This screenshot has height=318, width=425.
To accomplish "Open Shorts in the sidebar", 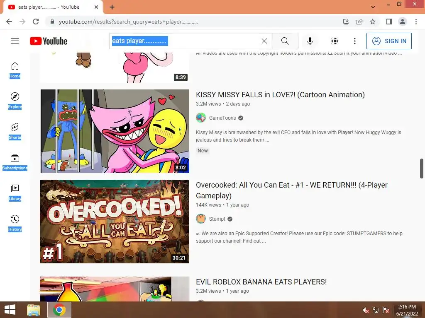I will (x=15, y=131).
